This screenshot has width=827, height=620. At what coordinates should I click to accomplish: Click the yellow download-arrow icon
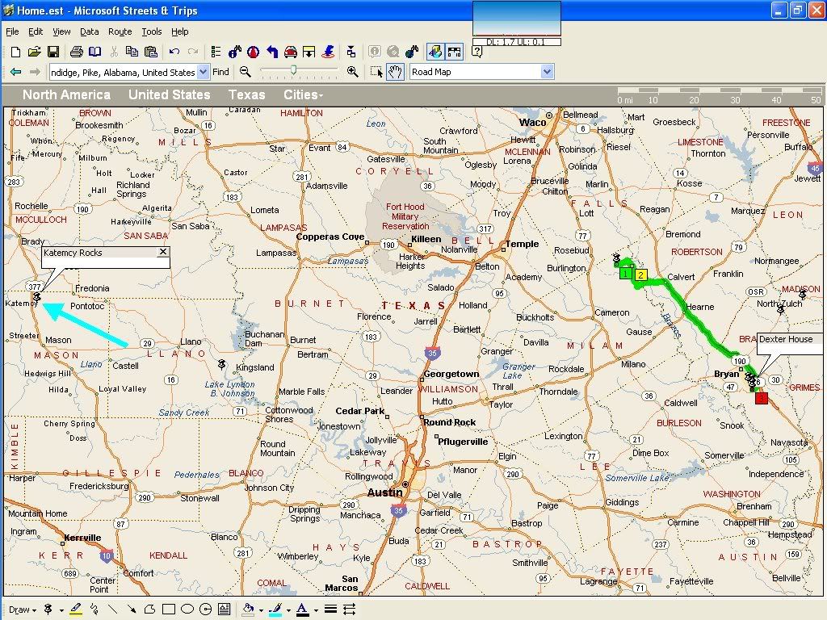tap(309, 52)
